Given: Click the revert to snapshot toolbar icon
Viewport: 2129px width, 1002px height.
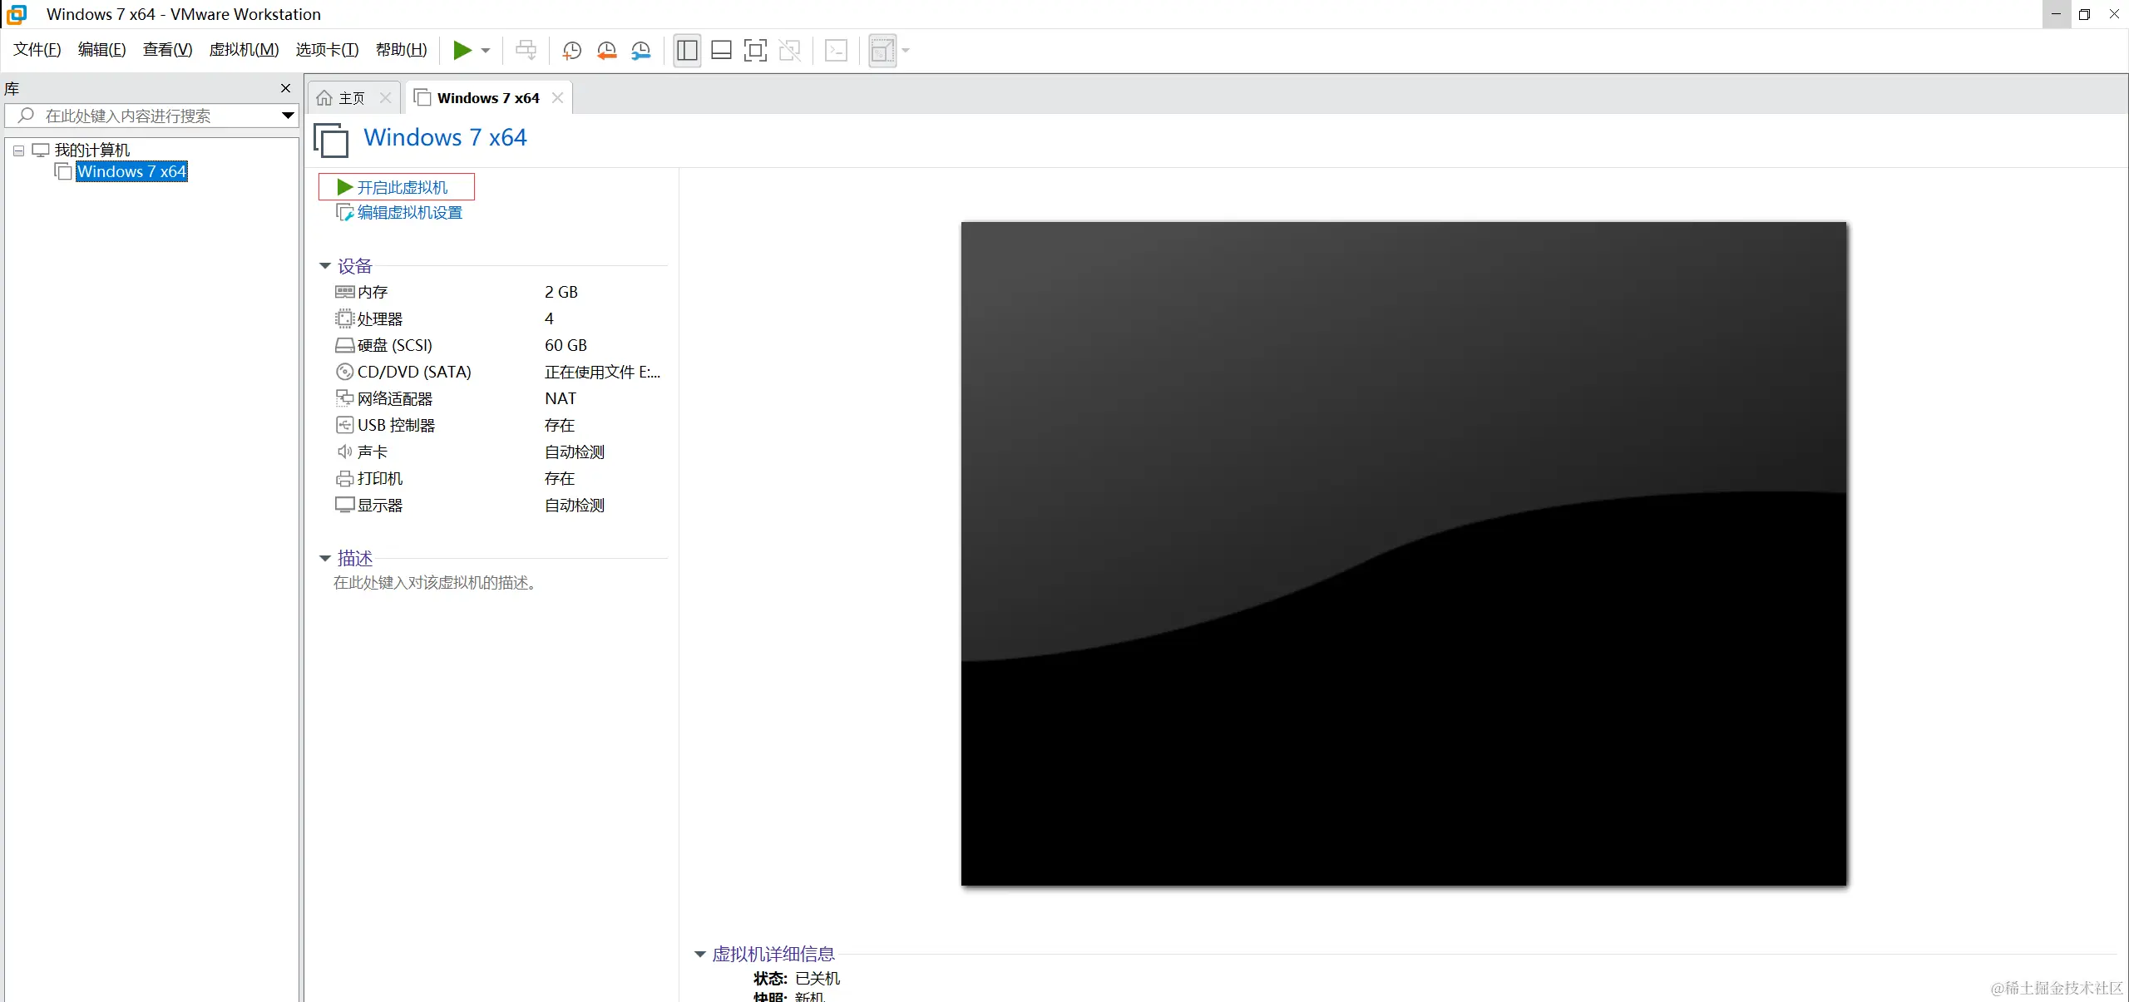Looking at the screenshot, I should pos(606,51).
